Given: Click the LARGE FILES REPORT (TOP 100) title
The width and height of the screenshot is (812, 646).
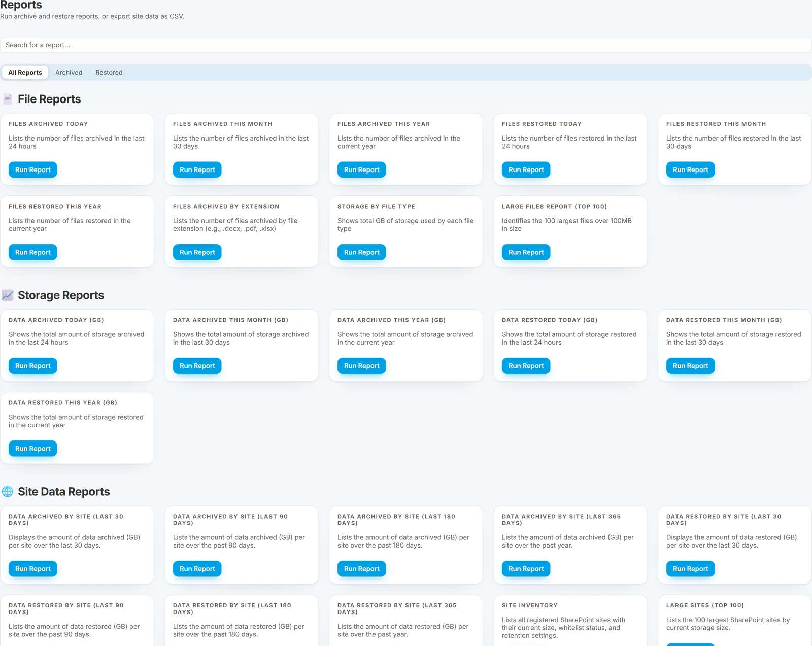Looking at the screenshot, I should click(x=554, y=207).
